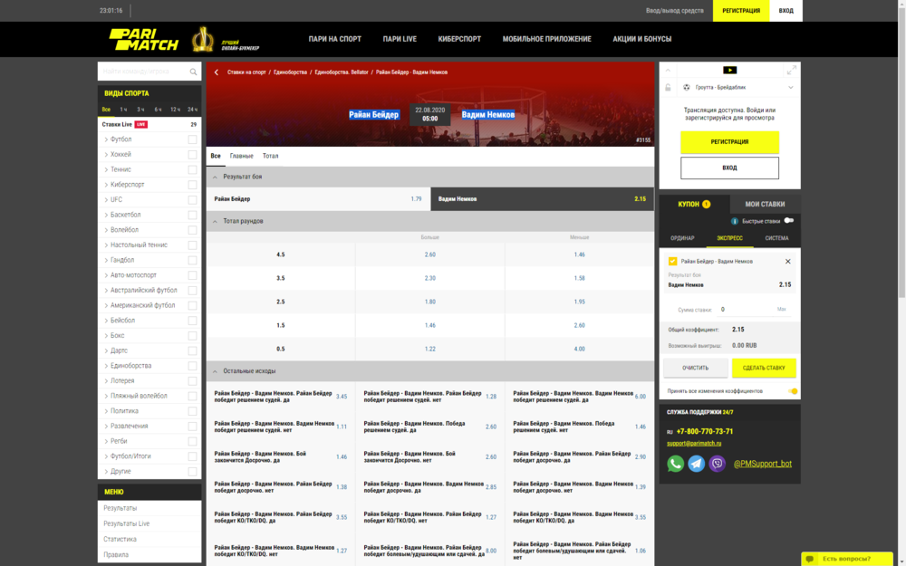Toggle Принять все изменения коэффициентов switch

(x=793, y=391)
